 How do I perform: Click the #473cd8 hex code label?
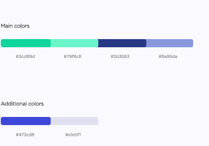pyautogui.click(x=25, y=135)
